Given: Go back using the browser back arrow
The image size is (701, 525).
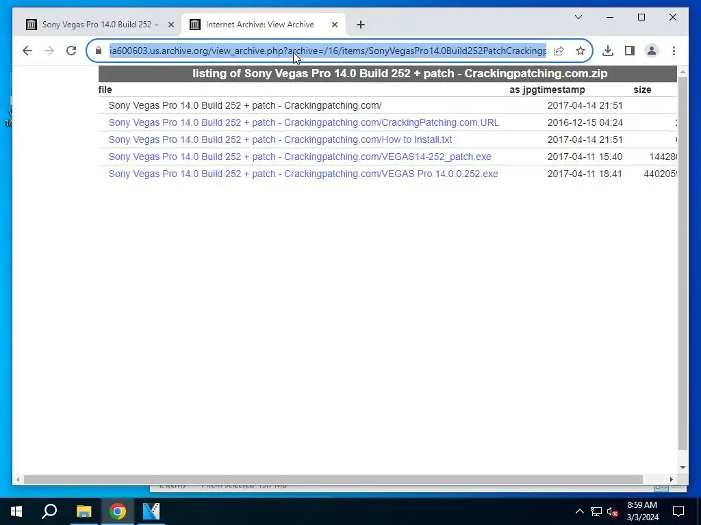Looking at the screenshot, I should (x=27, y=51).
